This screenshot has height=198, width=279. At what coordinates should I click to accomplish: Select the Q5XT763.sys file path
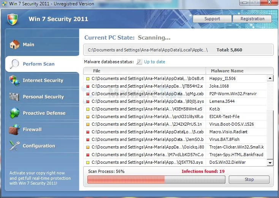point(147,163)
